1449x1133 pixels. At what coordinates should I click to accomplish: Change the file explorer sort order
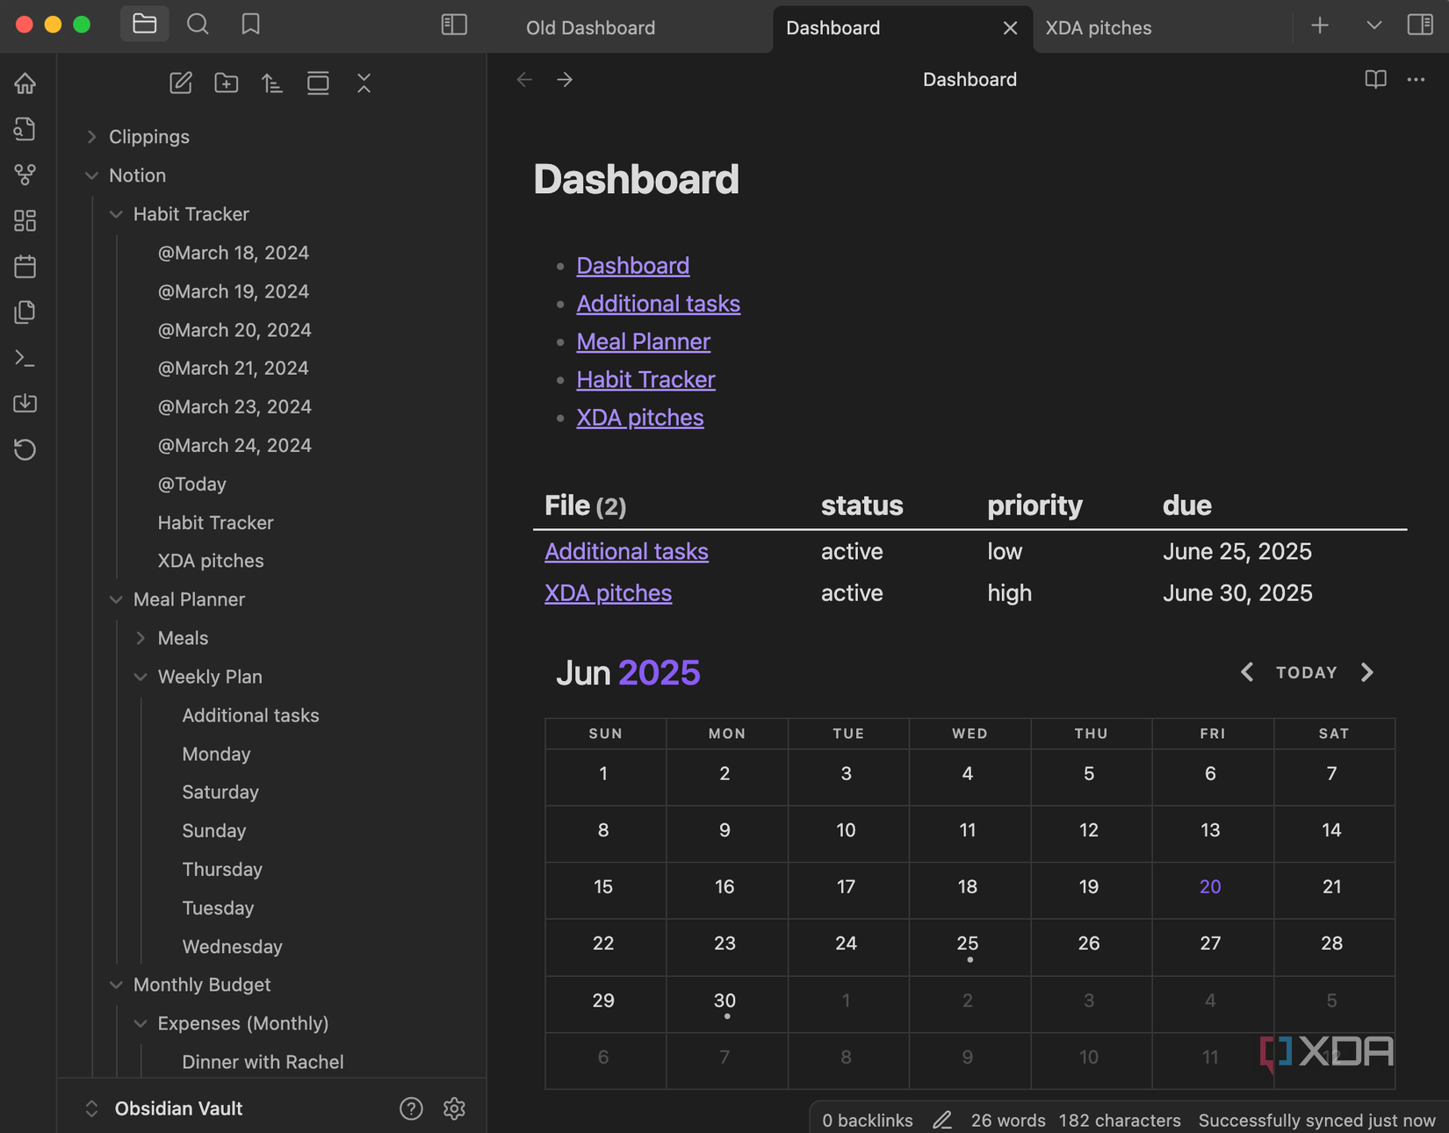272,82
